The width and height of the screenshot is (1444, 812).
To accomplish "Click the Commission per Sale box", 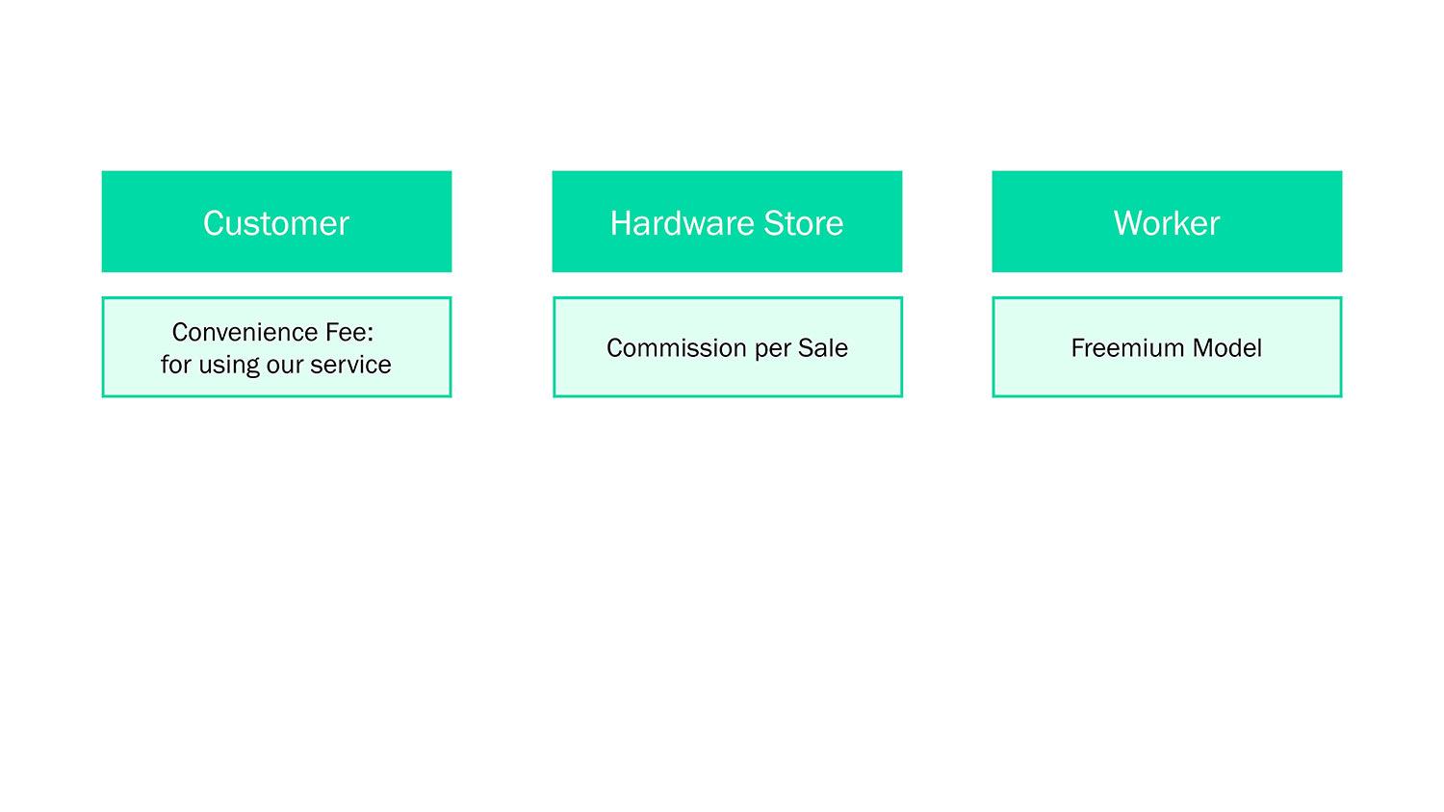I will pos(727,347).
